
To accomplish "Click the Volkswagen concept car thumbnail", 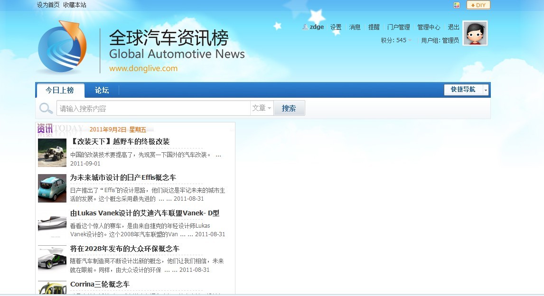I will [x=52, y=259].
